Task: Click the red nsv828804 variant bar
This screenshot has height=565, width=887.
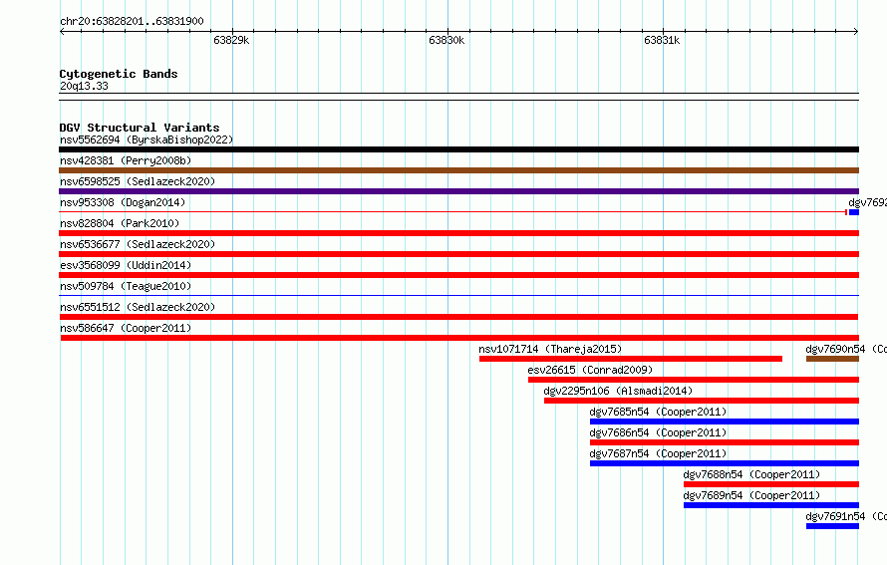Action: pyautogui.click(x=458, y=233)
